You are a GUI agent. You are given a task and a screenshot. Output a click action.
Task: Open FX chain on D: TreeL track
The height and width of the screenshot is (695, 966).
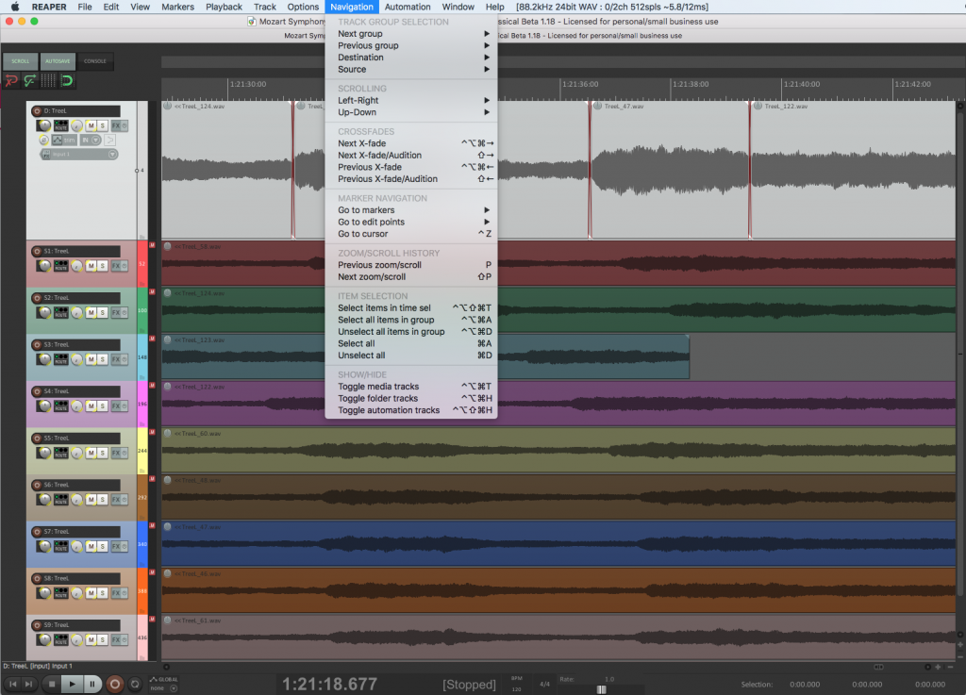[116, 125]
